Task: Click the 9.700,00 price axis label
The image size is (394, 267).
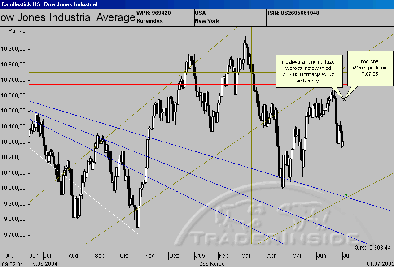Action: (x=14, y=235)
